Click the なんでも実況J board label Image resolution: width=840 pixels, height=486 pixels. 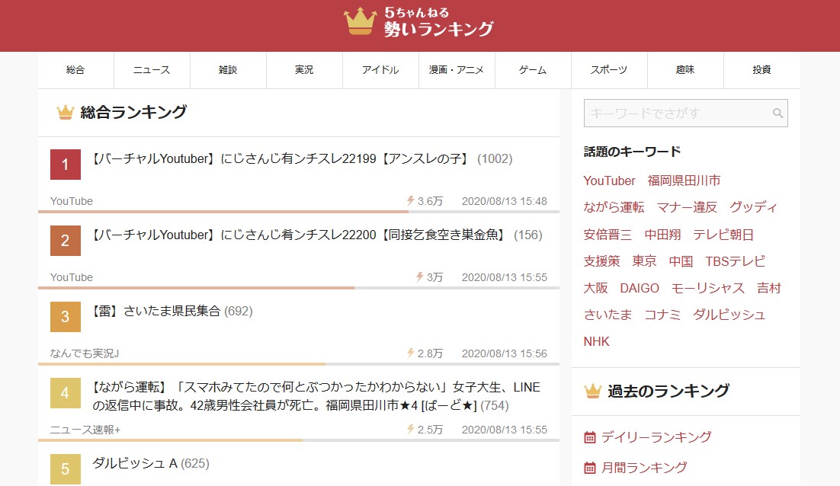85,353
